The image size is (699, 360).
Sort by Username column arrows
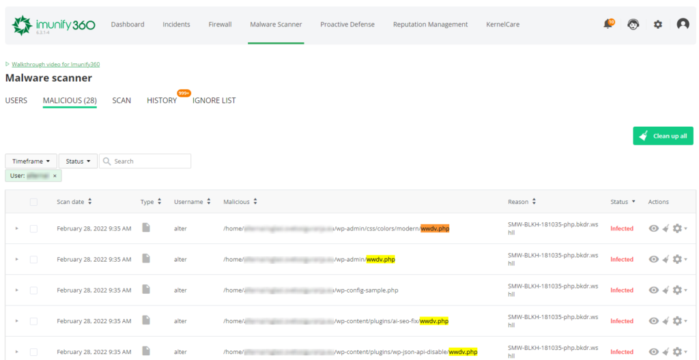pos(209,202)
